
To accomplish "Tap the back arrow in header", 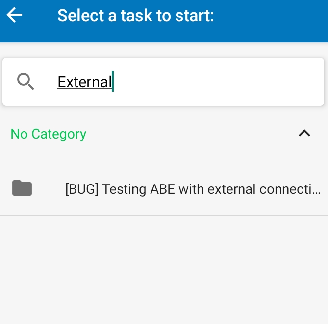I will (x=15, y=15).
